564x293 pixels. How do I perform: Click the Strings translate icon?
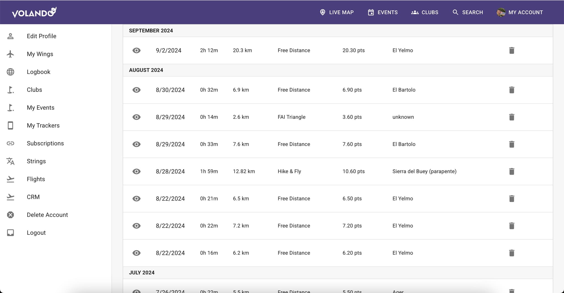[x=10, y=161]
